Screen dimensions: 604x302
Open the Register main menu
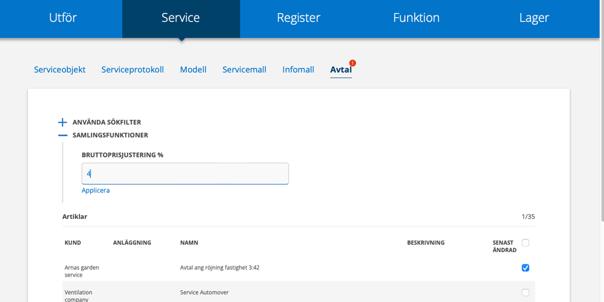pos(298,18)
